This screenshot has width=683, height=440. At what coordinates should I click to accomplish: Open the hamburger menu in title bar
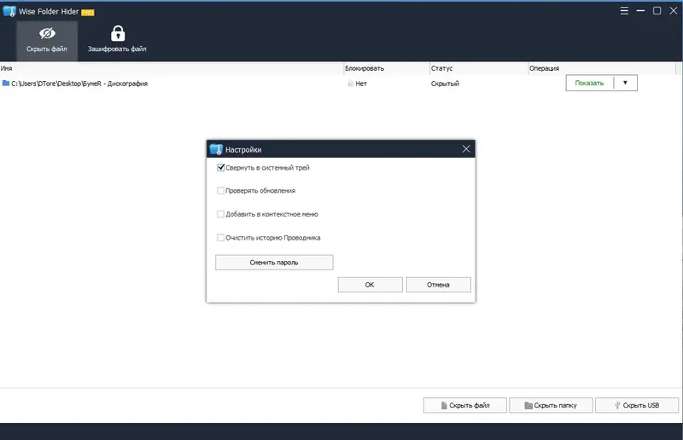[624, 11]
